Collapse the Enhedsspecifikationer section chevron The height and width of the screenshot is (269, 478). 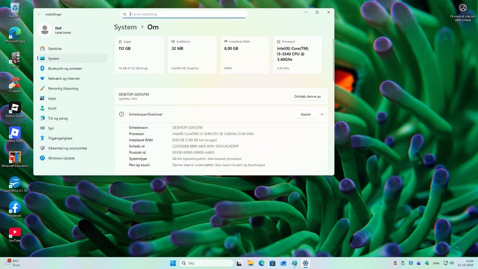pyautogui.click(x=322, y=115)
